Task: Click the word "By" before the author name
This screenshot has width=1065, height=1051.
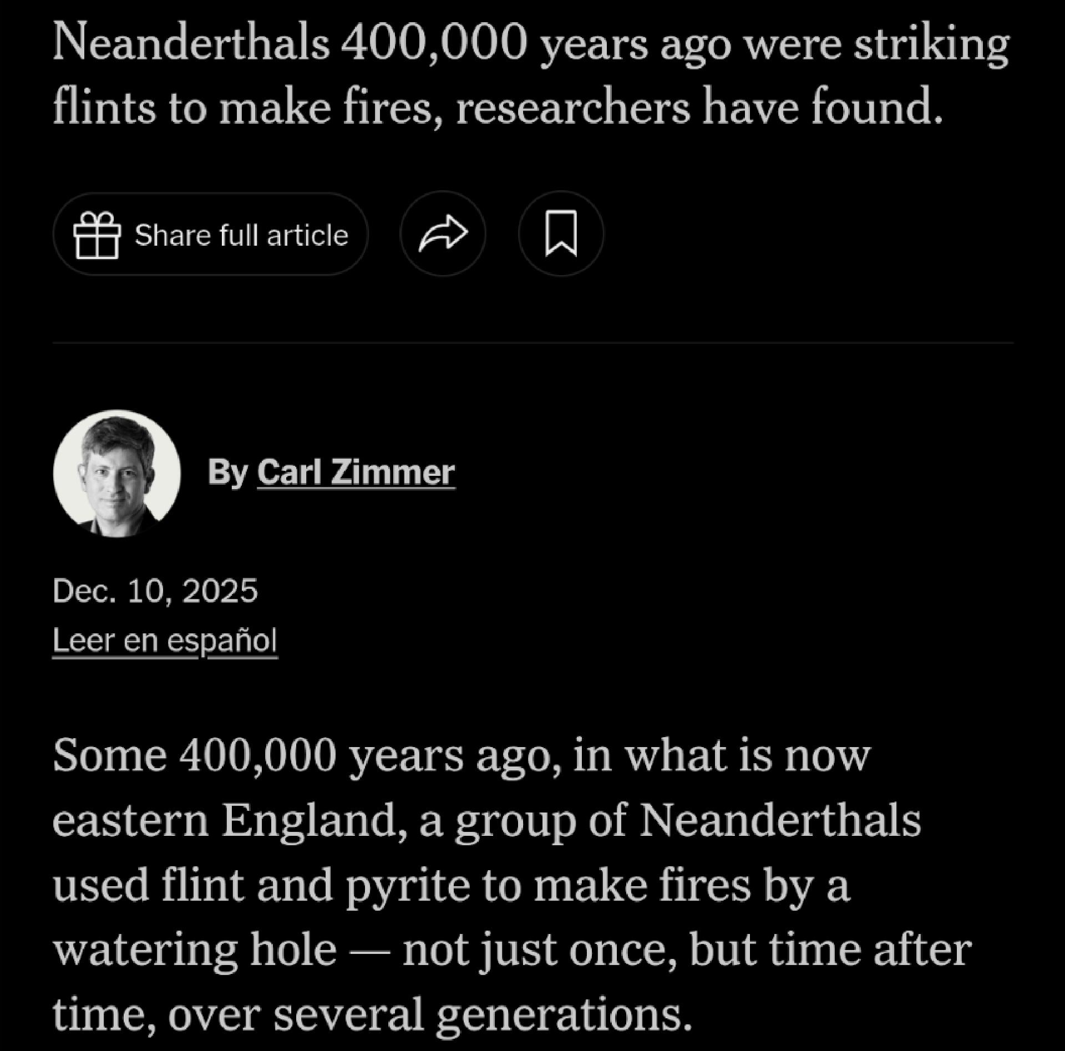Action: point(227,473)
